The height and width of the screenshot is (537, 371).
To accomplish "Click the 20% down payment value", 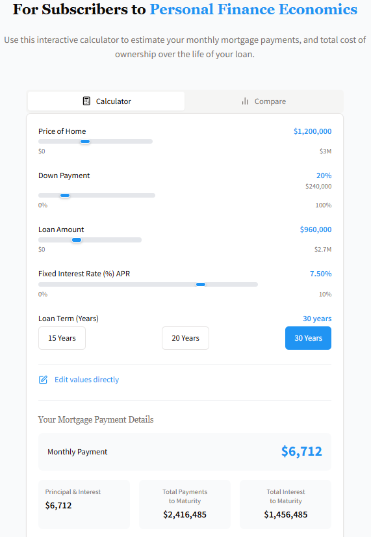I will 324,176.
